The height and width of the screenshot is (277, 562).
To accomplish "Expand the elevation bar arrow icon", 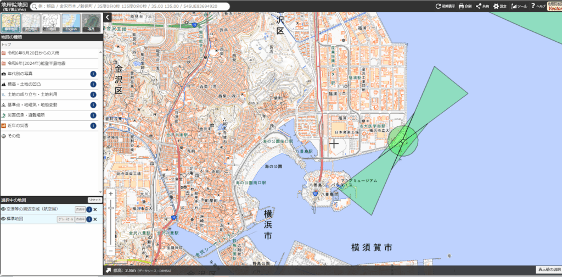I will click(x=108, y=270).
